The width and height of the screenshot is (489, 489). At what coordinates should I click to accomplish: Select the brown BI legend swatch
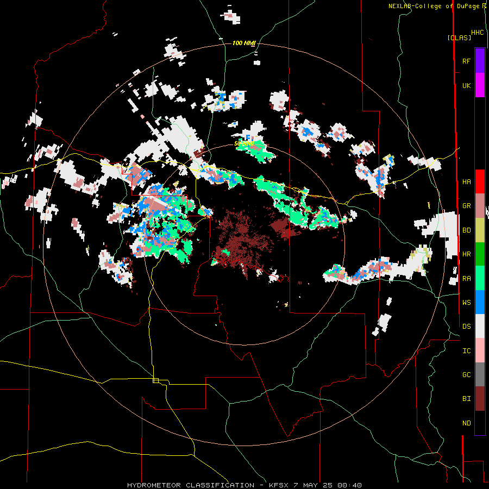click(x=480, y=399)
